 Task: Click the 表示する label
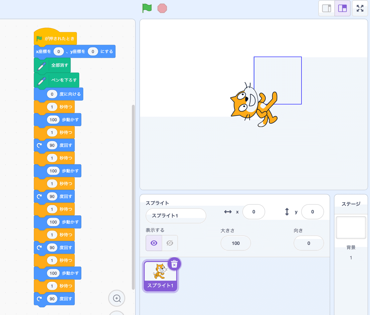click(155, 230)
